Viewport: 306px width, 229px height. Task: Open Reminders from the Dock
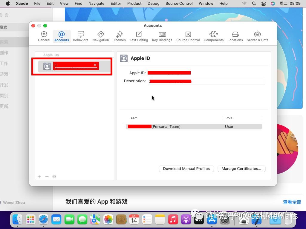coord(147,219)
